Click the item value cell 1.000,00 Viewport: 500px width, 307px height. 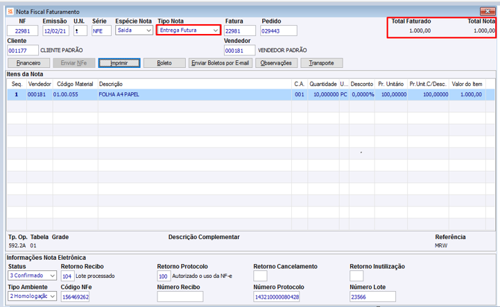coord(467,94)
